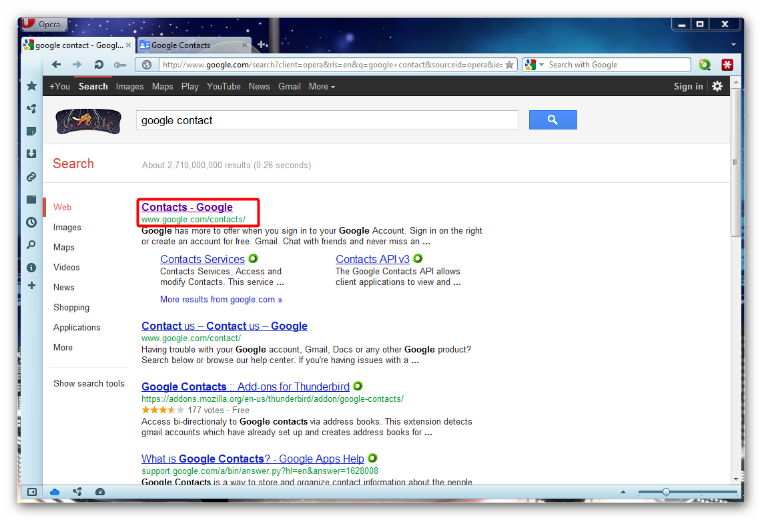The width and height of the screenshot is (762, 520).
Task: Click the green extension icon in toolbar
Action: (x=705, y=65)
